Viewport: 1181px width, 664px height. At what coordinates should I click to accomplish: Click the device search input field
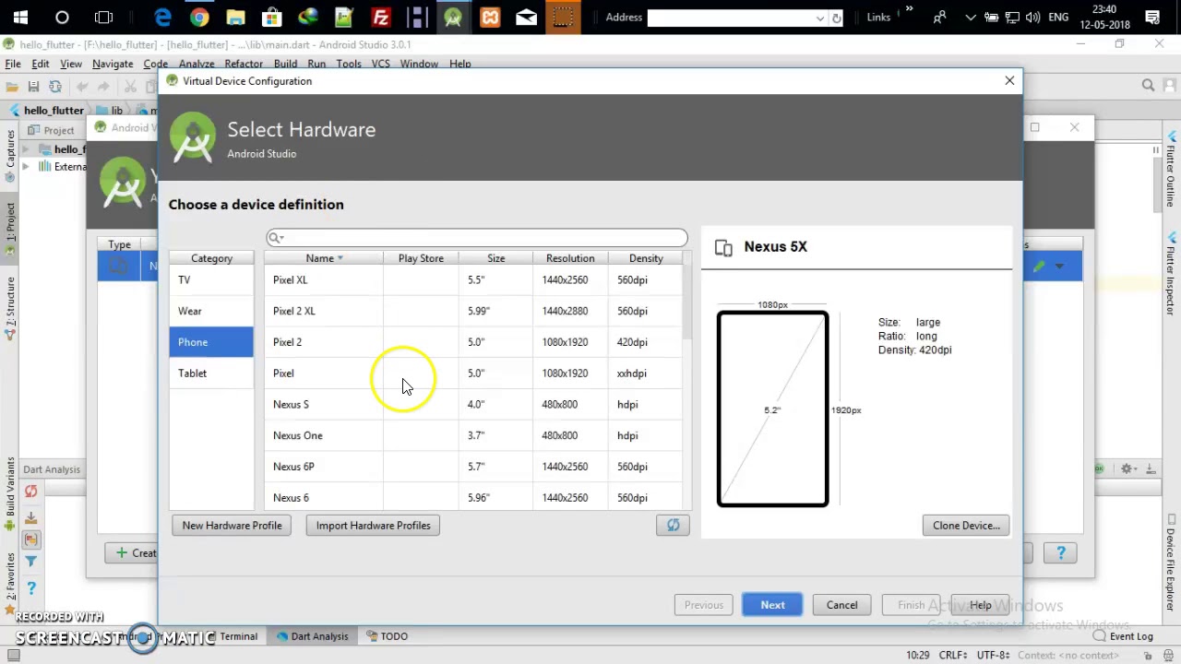(477, 238)
